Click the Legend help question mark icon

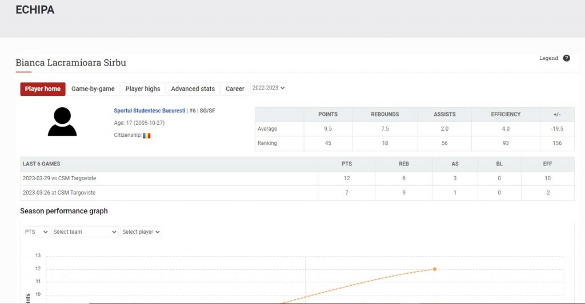pyautogui.click(x=566, y=58)
